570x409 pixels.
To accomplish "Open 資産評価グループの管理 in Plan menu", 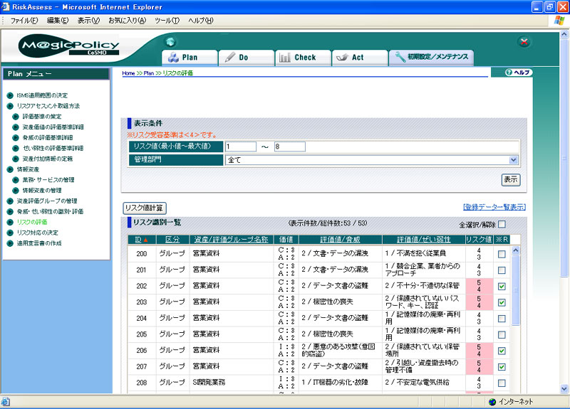I will (x=47, y=201).
